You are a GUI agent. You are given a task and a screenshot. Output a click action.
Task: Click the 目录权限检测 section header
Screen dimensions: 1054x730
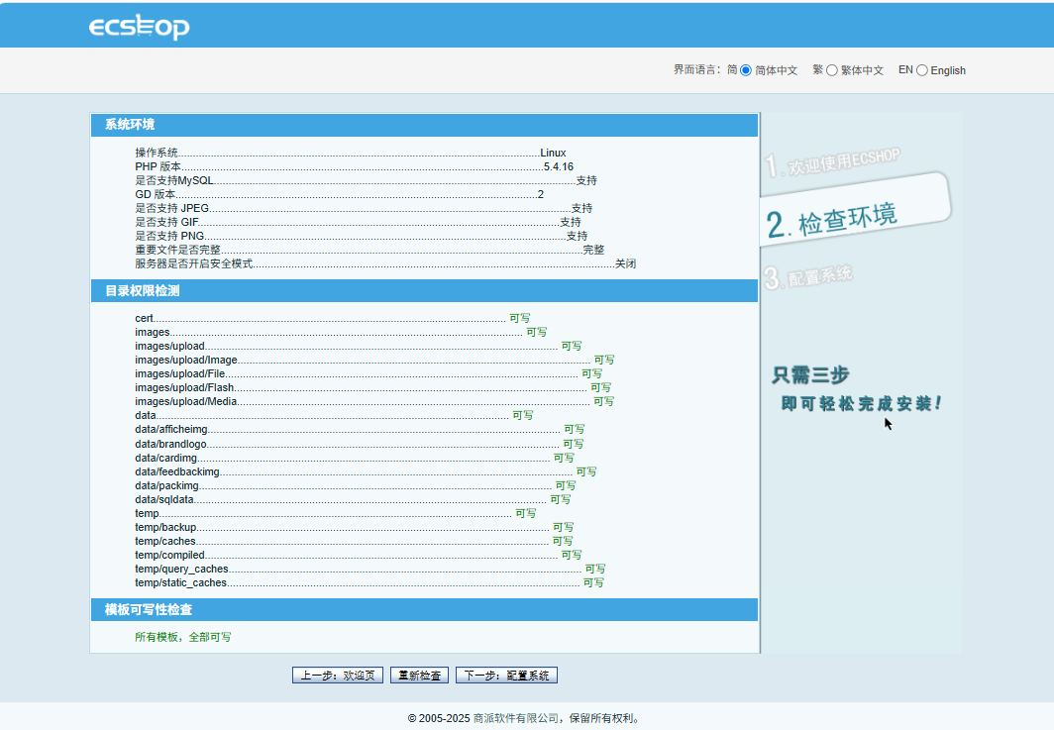pos(424,291)
